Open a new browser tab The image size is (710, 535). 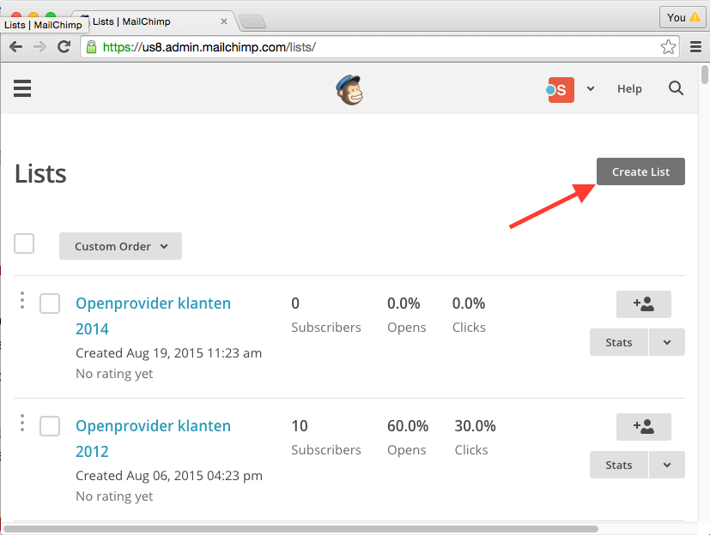[x=252, y=21]
